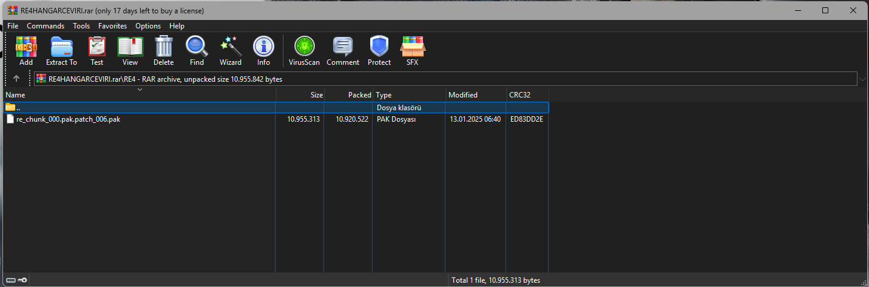Open the Commands menu
The width and height of the screenshot is (869, 287).
tap(46, 26)
